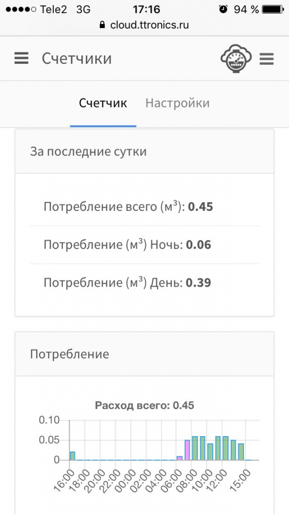Open the left hamburger menu
The width and height of the screenshot is (289, 514).
pos(21,59)
